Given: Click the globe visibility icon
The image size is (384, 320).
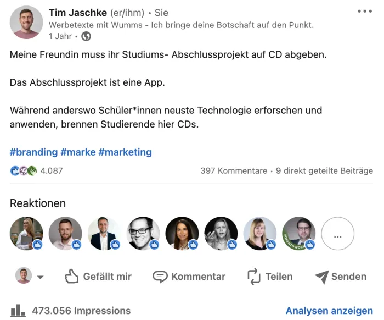Looking at the screenshot, I should point(86,36).
